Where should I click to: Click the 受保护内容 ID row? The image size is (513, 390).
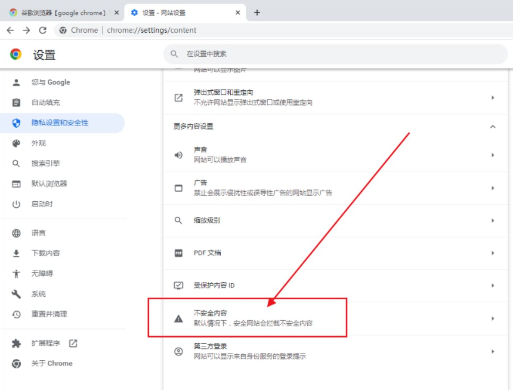(x=334, y=285)
